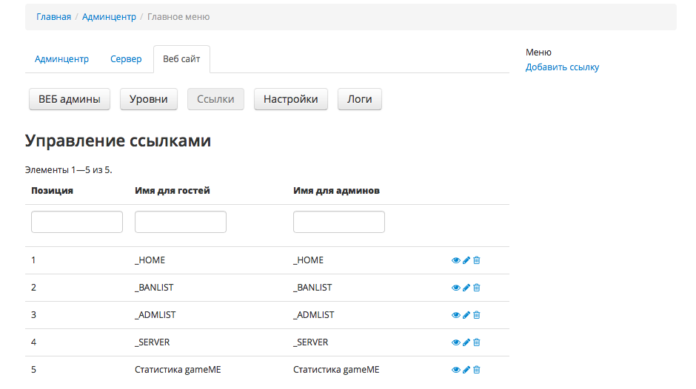Select the Веб сайт tab
The width and height of the screenshot is (696, 389).
[x=181, y=59]
